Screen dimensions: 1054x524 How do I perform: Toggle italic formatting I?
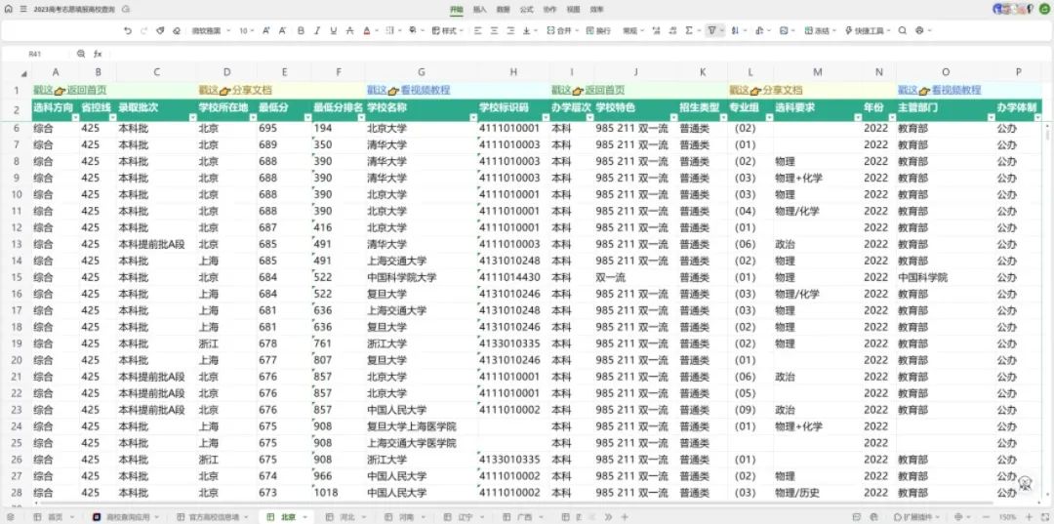(316, 31)
